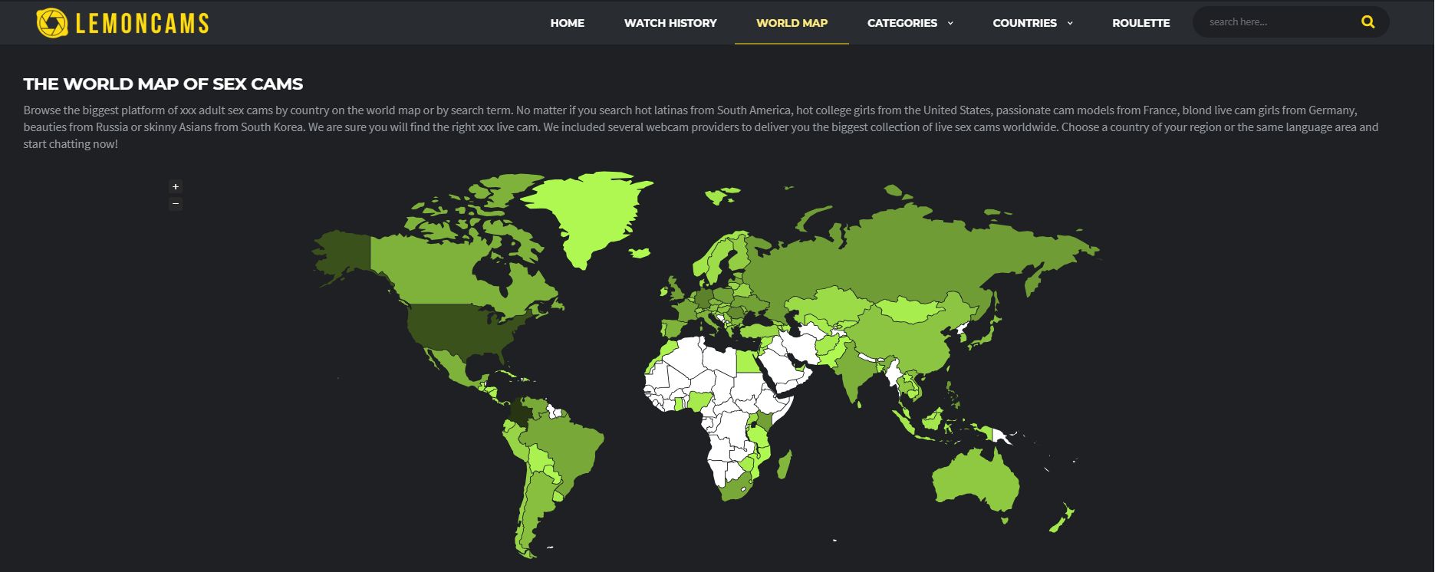
Task: Select New Zealand on the world map
Action: point(1063,518)
